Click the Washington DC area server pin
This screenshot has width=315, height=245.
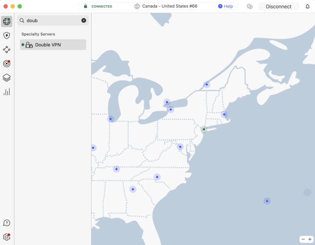(180, 147)
